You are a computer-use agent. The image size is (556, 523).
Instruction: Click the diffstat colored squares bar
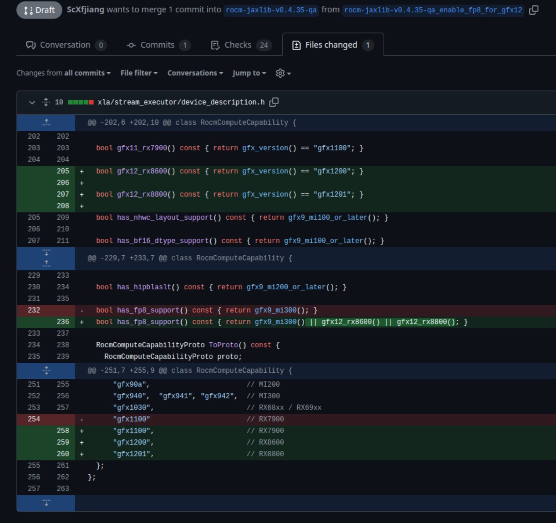coord(81,102)
